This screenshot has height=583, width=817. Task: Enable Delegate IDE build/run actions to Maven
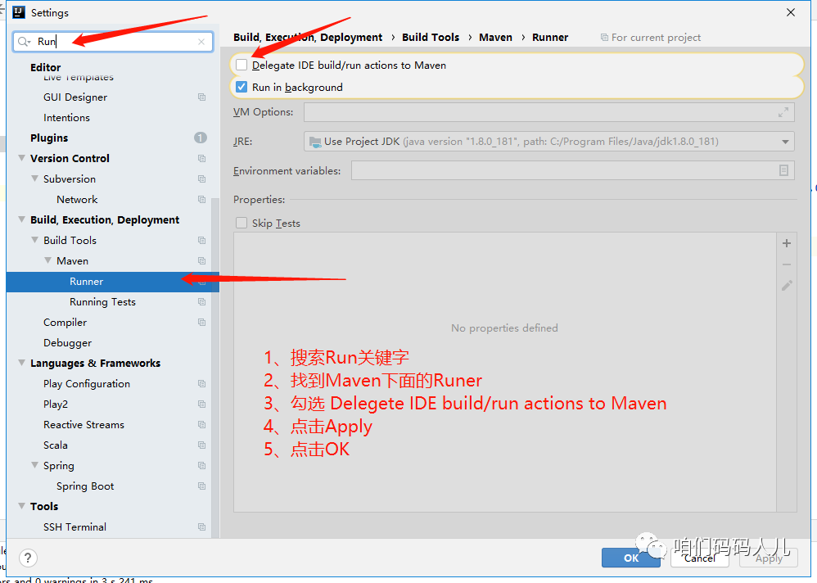tap(241, 66)
